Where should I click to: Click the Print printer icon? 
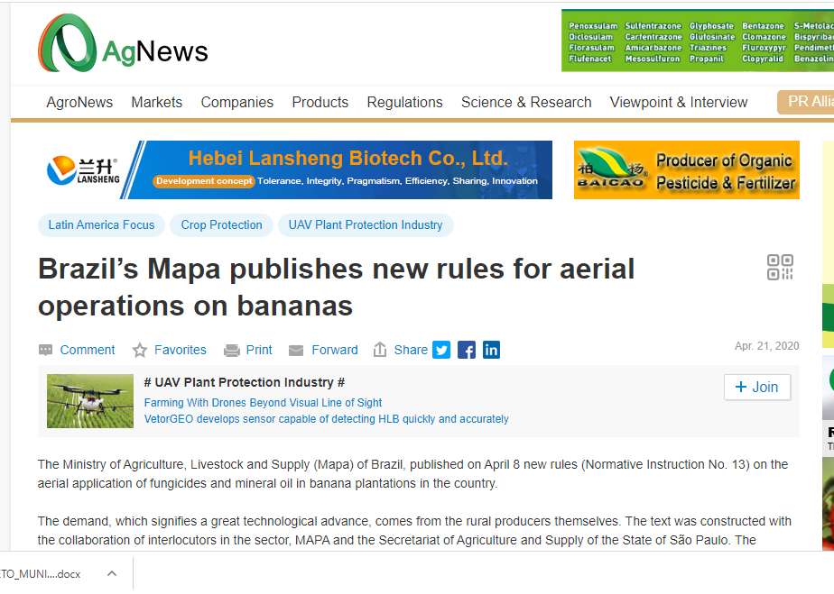tap(232, 350)
